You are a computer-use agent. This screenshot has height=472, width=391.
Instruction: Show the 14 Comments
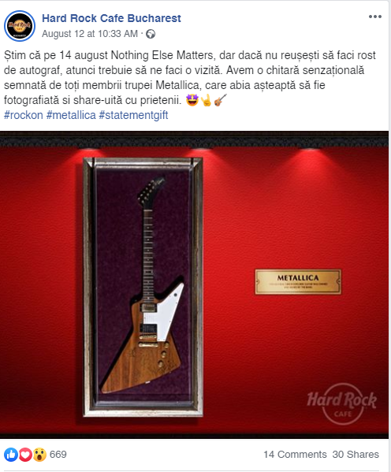pos(295,454)
